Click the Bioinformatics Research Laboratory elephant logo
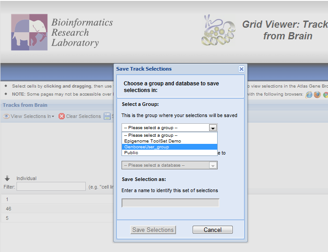The image size is (328, 252). (29, 32)
